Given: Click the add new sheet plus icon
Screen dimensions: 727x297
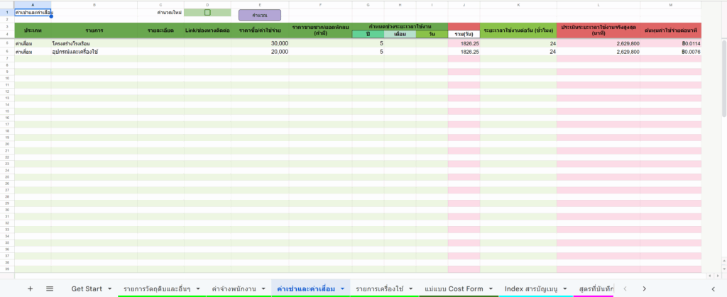Looking at the screenshot, I should 30,288.
